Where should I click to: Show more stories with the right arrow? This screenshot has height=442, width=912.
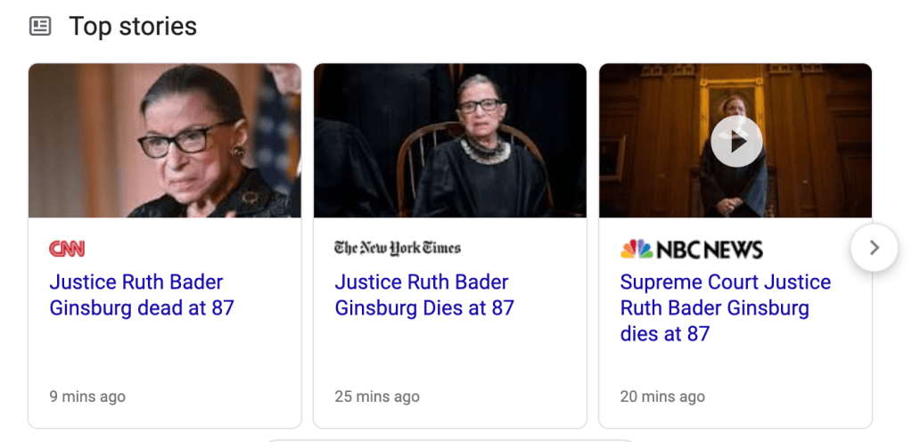pos(875,248)
